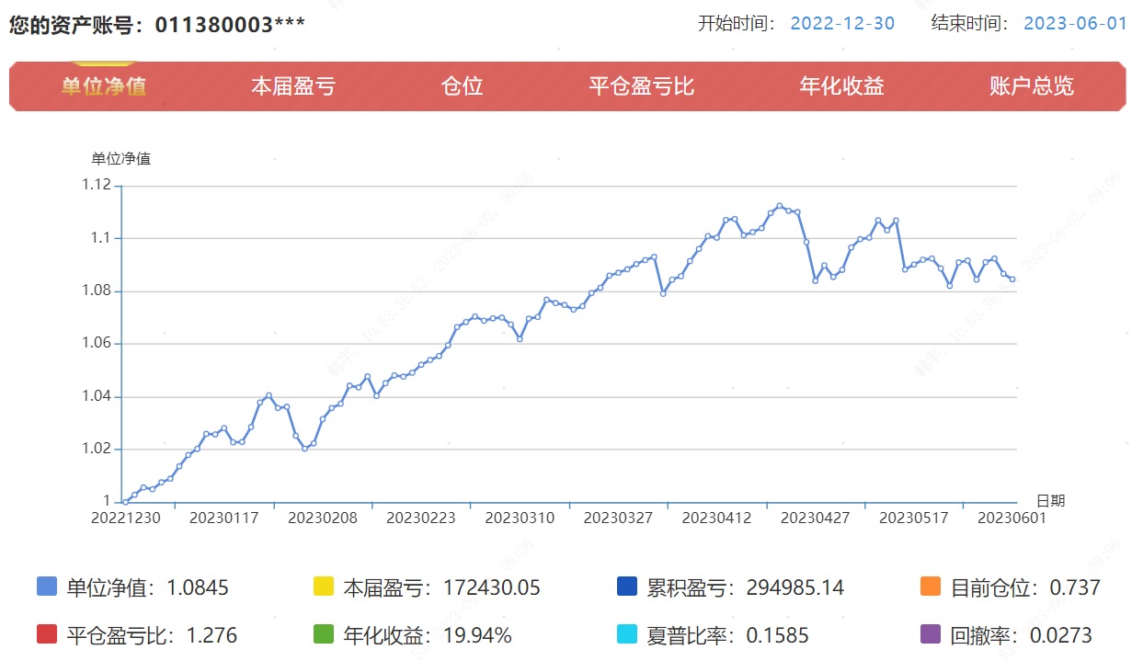Click the purple 回撤率 legend swatch
1143x661 pixels.
931,634
